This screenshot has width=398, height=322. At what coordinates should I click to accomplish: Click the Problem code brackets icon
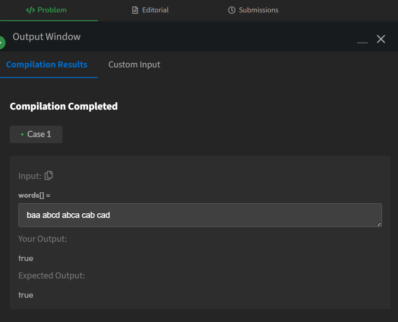coord(30,10)
